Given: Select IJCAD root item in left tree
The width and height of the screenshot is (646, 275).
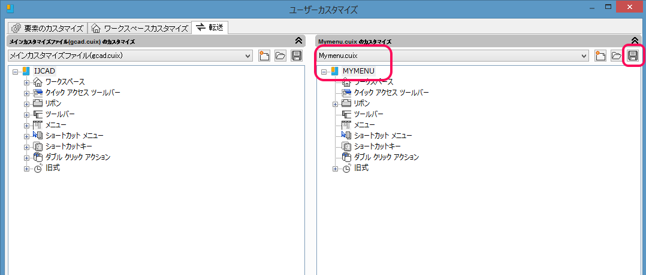Looking at the screenshot, I should click(x=44, y=71).
